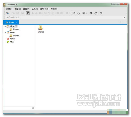The width and height of the screenshot is (131, 117).
Task: Open the toolbar overflow options arrow
Action: [x=126, y=14]
